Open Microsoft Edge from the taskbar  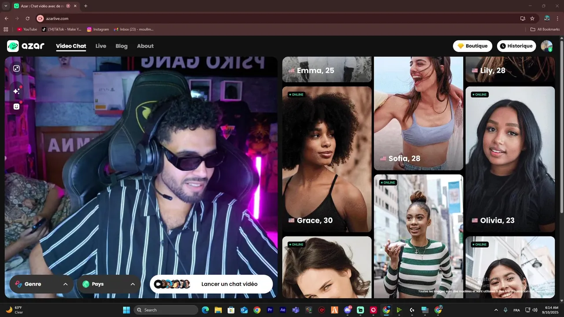[205, 310]
